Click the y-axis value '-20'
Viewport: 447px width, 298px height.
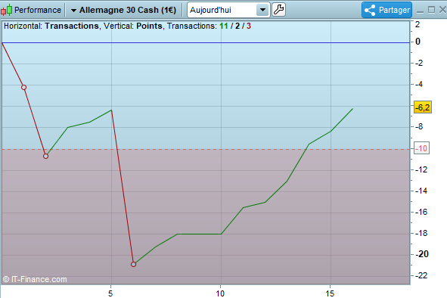(x=421, y=254)
